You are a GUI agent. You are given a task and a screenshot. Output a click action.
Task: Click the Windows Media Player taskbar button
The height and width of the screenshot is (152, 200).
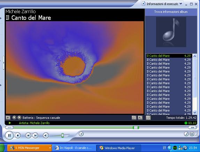click(119, 148)
